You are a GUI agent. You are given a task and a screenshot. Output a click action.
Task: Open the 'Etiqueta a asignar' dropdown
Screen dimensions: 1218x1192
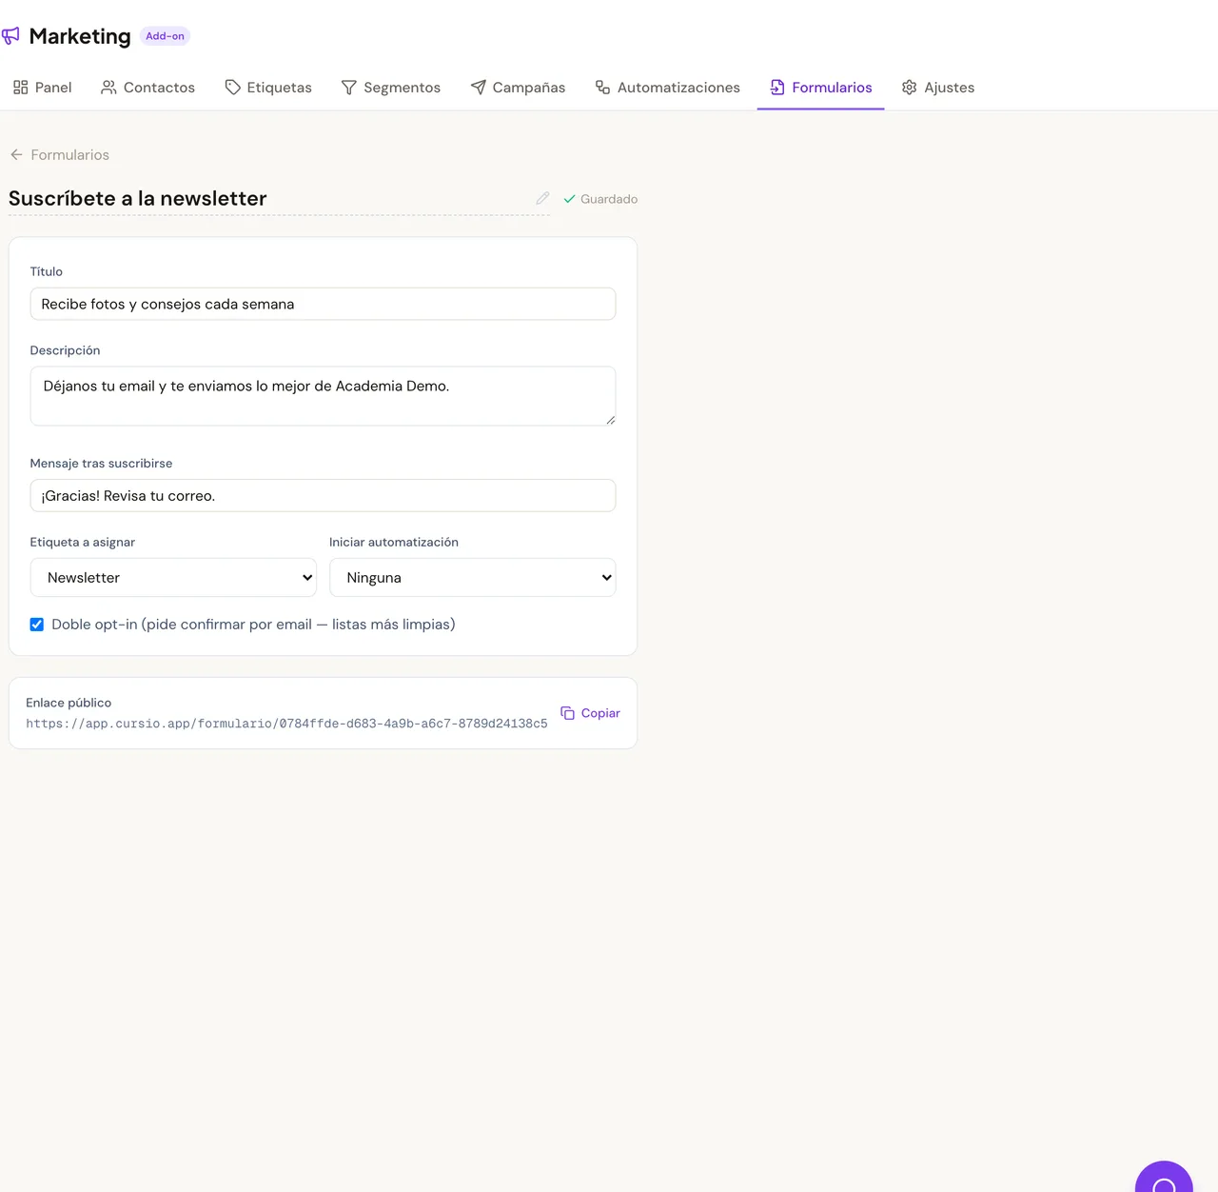173,577
